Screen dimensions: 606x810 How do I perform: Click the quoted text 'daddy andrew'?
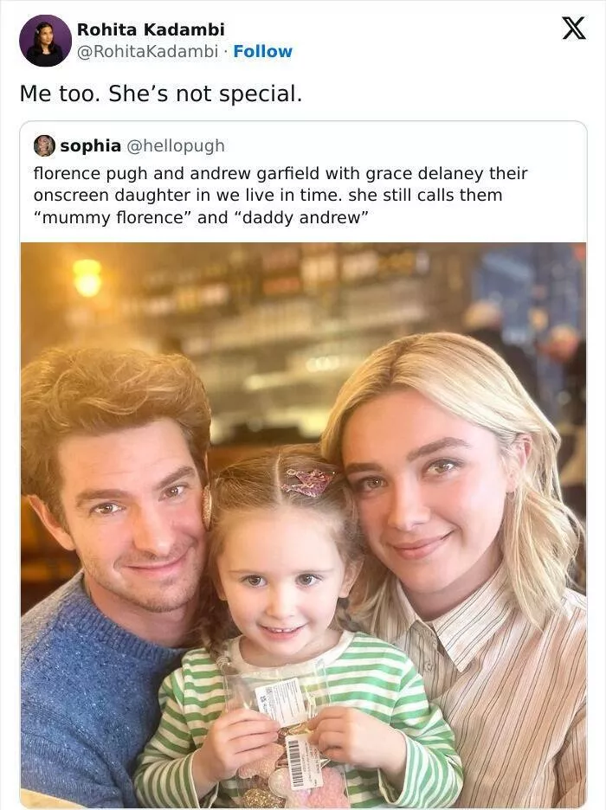click(302, 217)
